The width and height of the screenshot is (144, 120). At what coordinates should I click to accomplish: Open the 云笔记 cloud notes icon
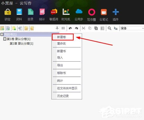click(x=104, y=12)
